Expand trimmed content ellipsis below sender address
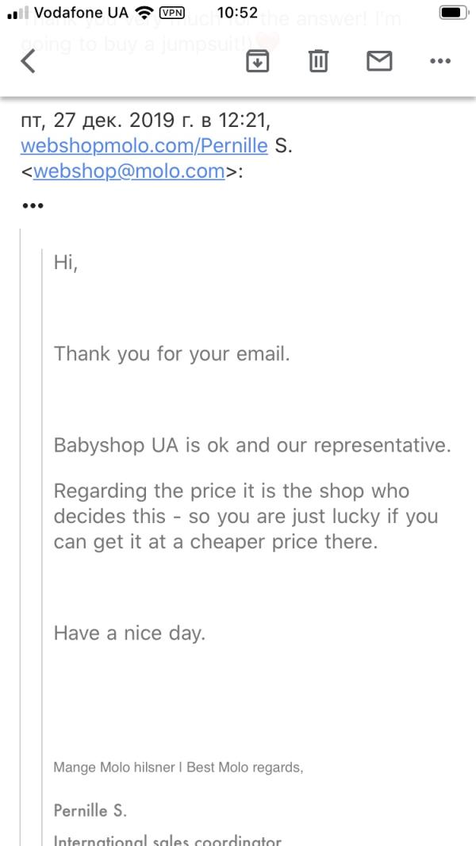Screen dimensions: 476x846 (33, 206)
